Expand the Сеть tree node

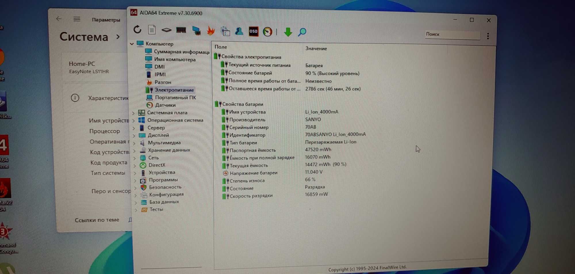[134, 158]
